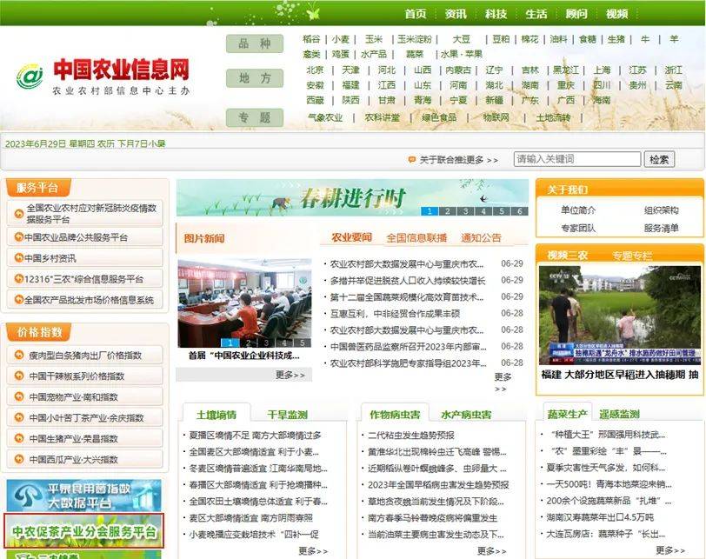Select photo news slide 2

pyautogui.click(x=248, y=343)
